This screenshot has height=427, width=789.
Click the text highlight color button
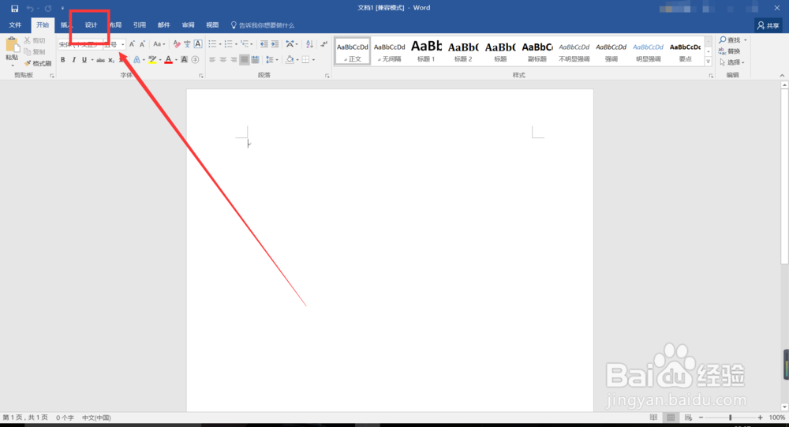[152, 60]
